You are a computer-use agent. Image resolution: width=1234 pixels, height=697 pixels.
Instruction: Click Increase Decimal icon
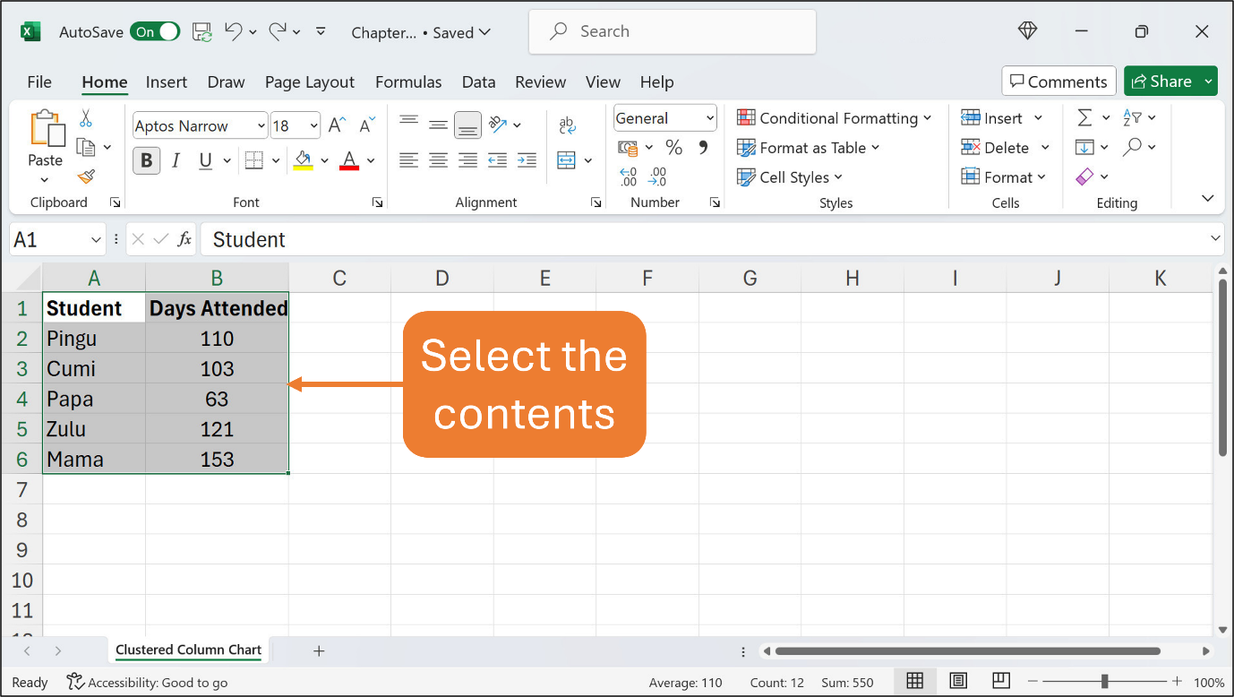click(x=628, y=176)
